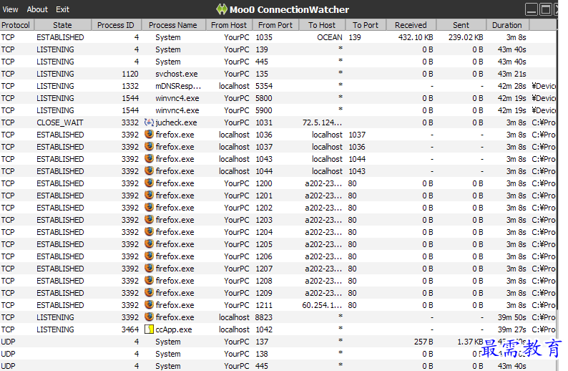The width and height of the screenshot is (568, 371).
Task: Sort by From Port column header
Action: 275,25
